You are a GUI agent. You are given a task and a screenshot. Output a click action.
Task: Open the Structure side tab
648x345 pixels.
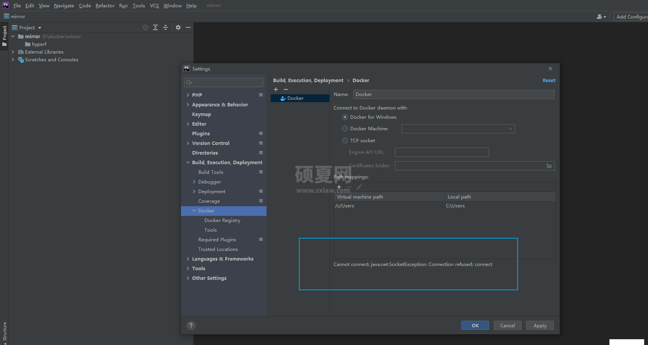[5, 332]
